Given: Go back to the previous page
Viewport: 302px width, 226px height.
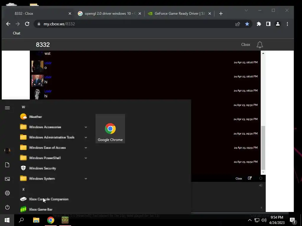Looking at the screenshot, I should (8, 24).
